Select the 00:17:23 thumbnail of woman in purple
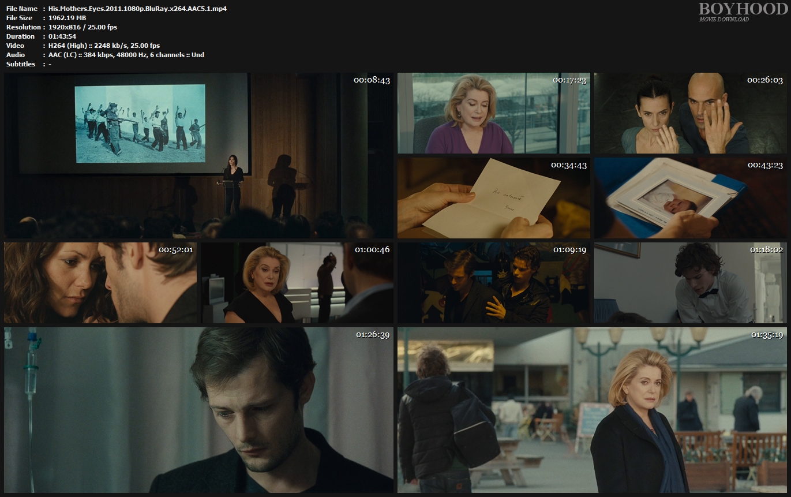 click(x=493, y=113)
